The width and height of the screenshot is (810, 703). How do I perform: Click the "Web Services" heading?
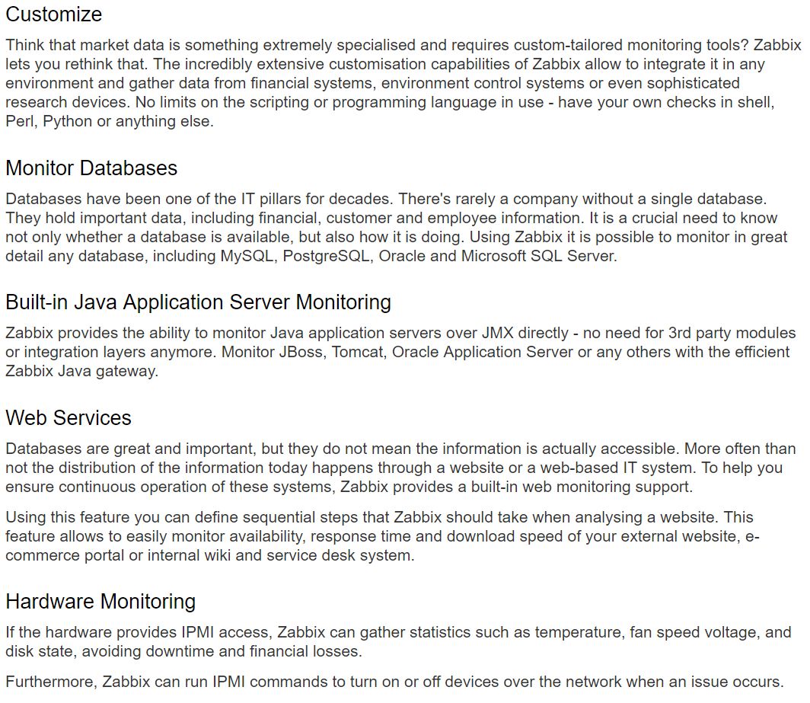[69, 418]
